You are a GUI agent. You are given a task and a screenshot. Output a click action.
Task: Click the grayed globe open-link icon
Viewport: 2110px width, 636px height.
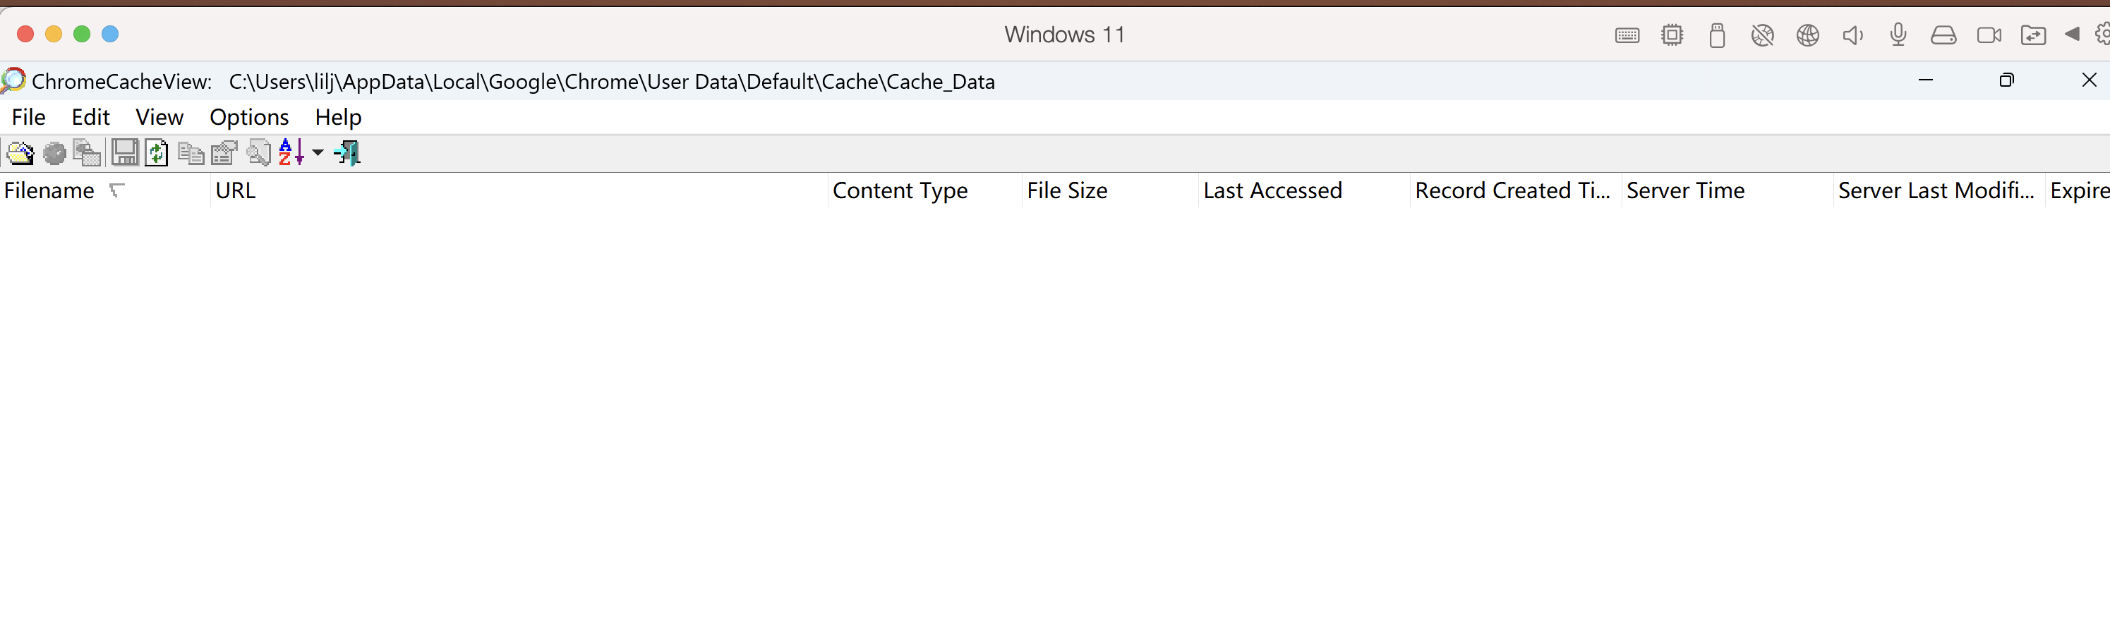coord(54,153)
